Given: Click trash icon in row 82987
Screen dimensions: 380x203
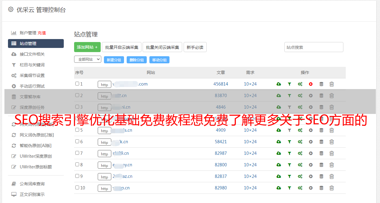Looking at the screenshot, I should 332,153.
